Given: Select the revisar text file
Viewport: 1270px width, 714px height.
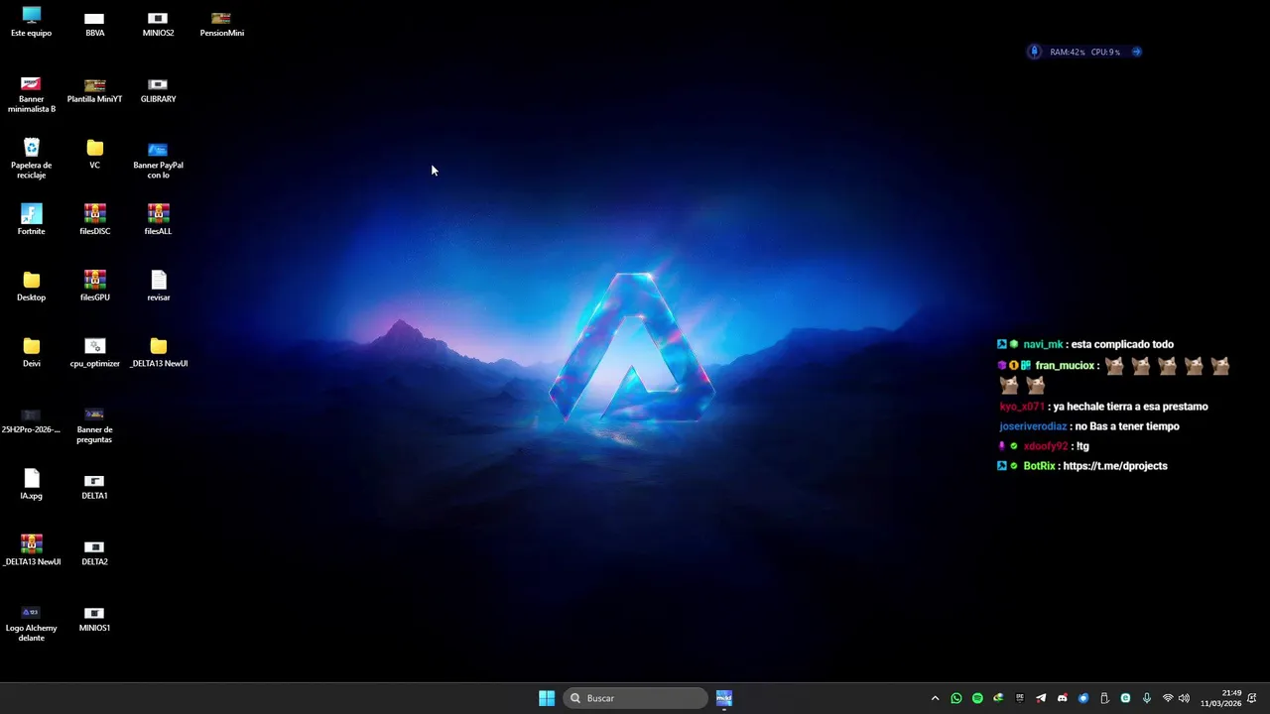Looking at the screenshot, I should (x=158, y=287).
